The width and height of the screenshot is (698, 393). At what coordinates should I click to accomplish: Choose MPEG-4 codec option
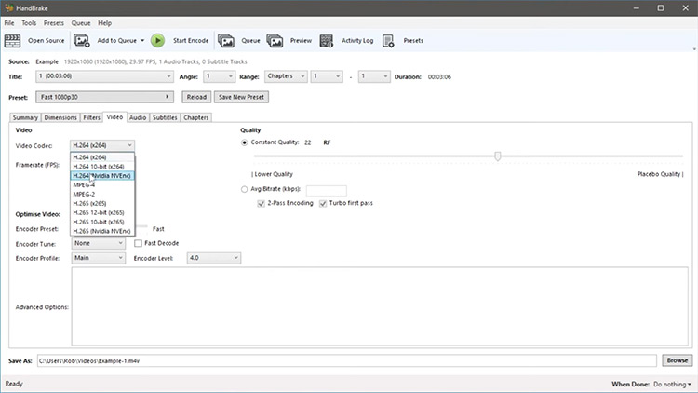click(x=102, y=185)
